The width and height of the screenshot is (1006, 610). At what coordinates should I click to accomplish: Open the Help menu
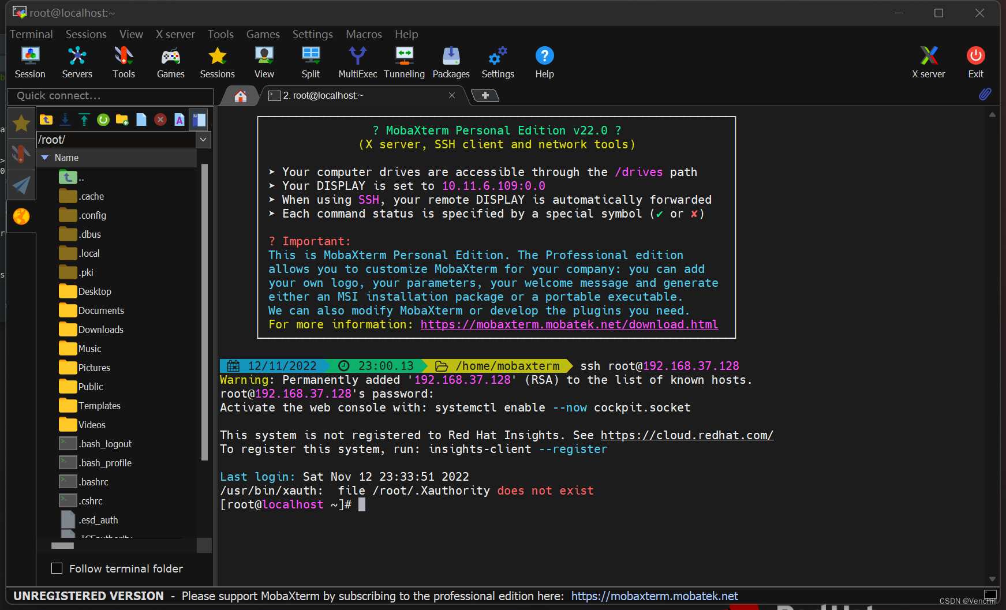(x=406, y=34)
